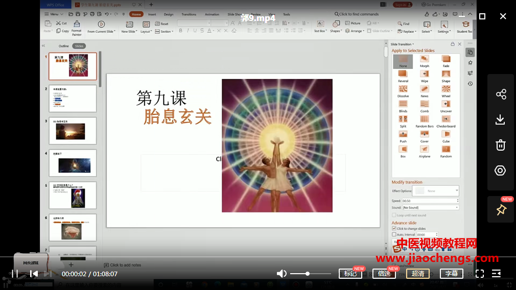Image resolution: width=516 pixels, height=290 pixels.
Task: Select the Shape transition
Action: click(x=446, y=76)
